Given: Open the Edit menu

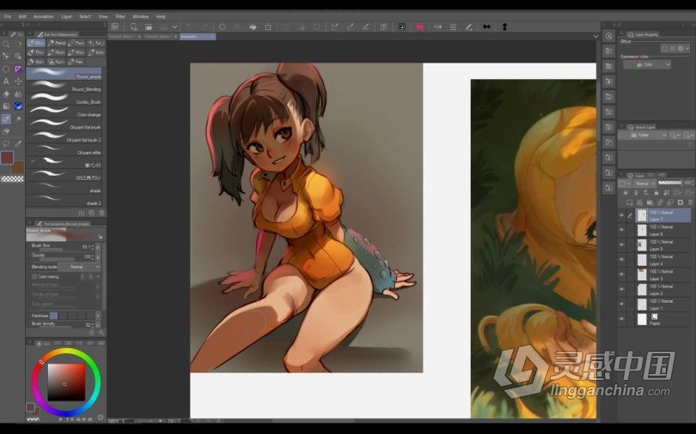Looking at the screenshot, I should 22,16.
